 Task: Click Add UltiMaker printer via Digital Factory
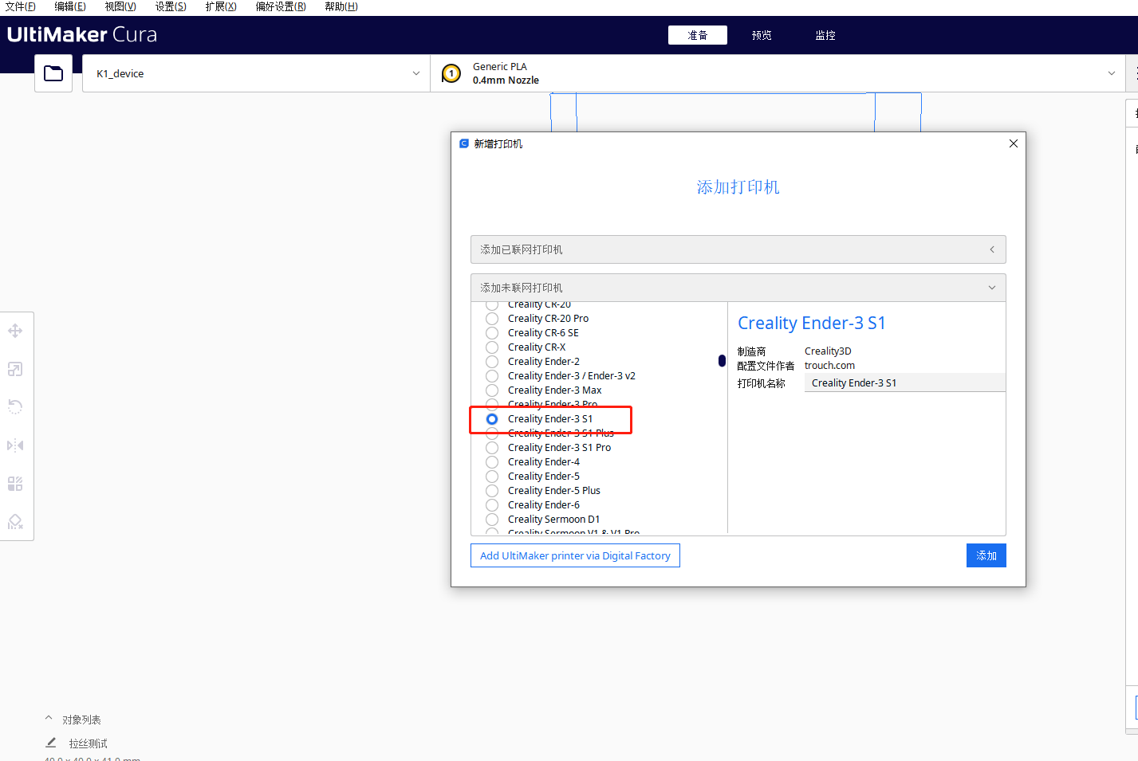575,555
